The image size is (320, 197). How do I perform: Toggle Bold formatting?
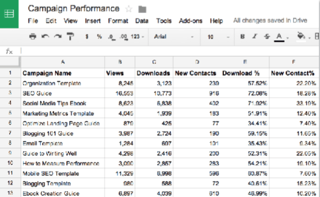pos(242,36)
